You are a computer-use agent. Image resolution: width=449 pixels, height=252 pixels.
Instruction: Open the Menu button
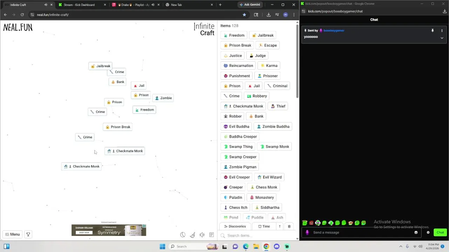(12, 234)
